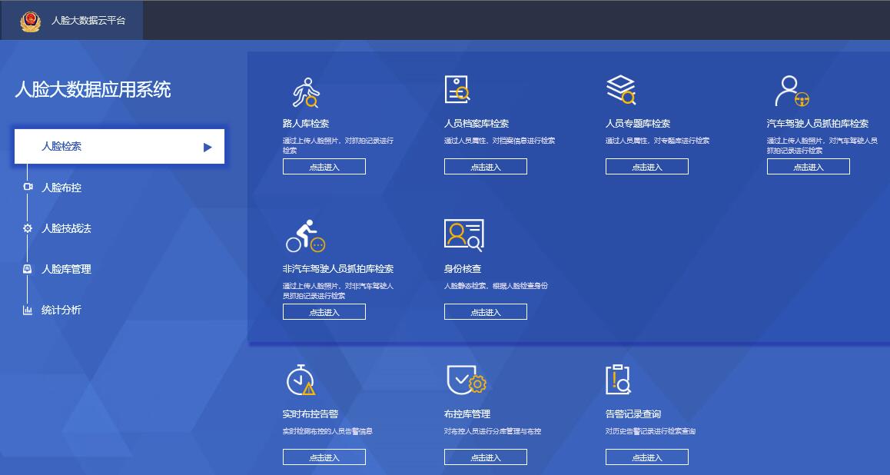Click the ID card icon for 身份核查

click(x=463, y=235)
